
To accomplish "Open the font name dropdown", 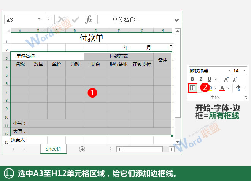I will [229, 71].
